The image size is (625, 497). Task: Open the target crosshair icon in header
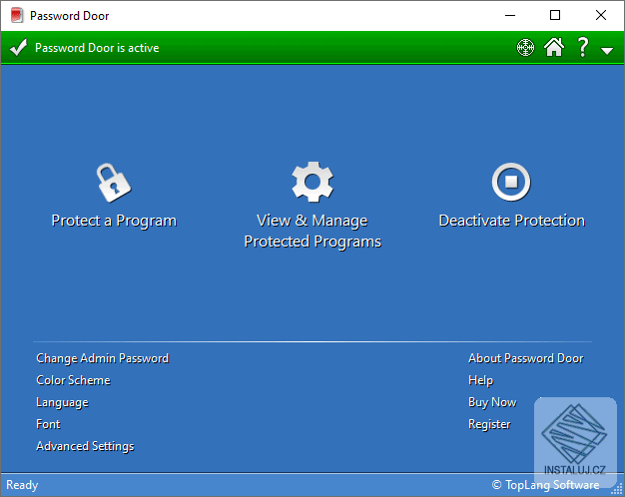(525, 48)
